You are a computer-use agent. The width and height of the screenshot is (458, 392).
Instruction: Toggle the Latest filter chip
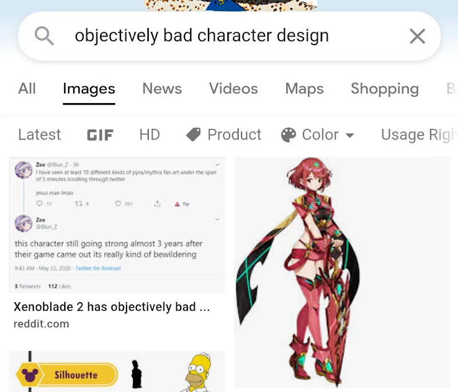40,134
